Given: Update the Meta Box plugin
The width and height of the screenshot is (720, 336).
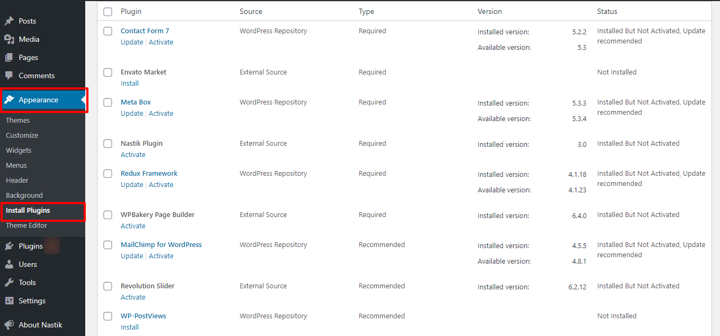Looking at the screenshot, I should click(x=132, y=114).
